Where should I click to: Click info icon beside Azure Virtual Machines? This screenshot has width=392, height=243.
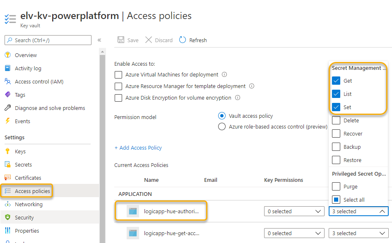coord(224,74)
